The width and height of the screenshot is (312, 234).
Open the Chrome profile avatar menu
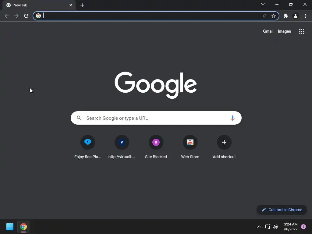[296, 16]
